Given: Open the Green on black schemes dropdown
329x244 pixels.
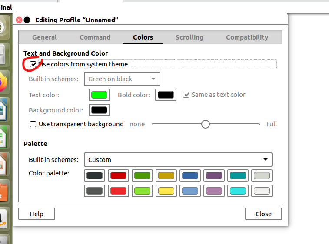Looking at the screenshot, I should tap(122, 79).
